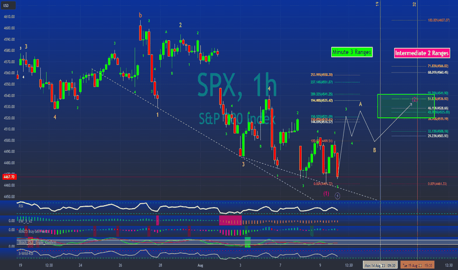This screenshot has height=270, width=458.
Task: Click the 32 label atop the vertical line
Action: [x=414, y=4]
